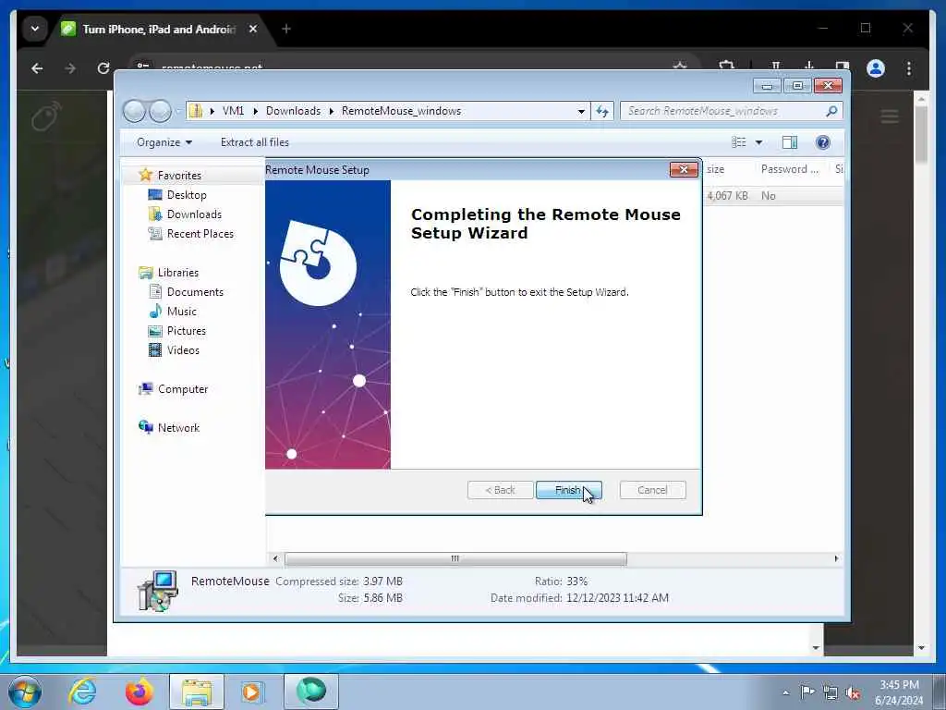Screen dimensions: 946x710
Task: Click Extract all files in Explorer toolbar
Action: pyautogui.click(x=255, y=142)
